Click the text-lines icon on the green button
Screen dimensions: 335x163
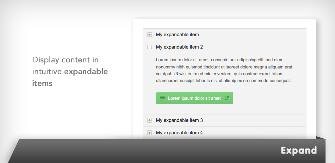tap(162, 98)
